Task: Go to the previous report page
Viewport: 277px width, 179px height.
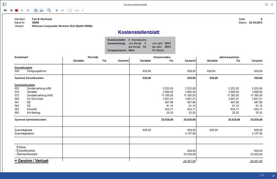Action: (11, 10)
